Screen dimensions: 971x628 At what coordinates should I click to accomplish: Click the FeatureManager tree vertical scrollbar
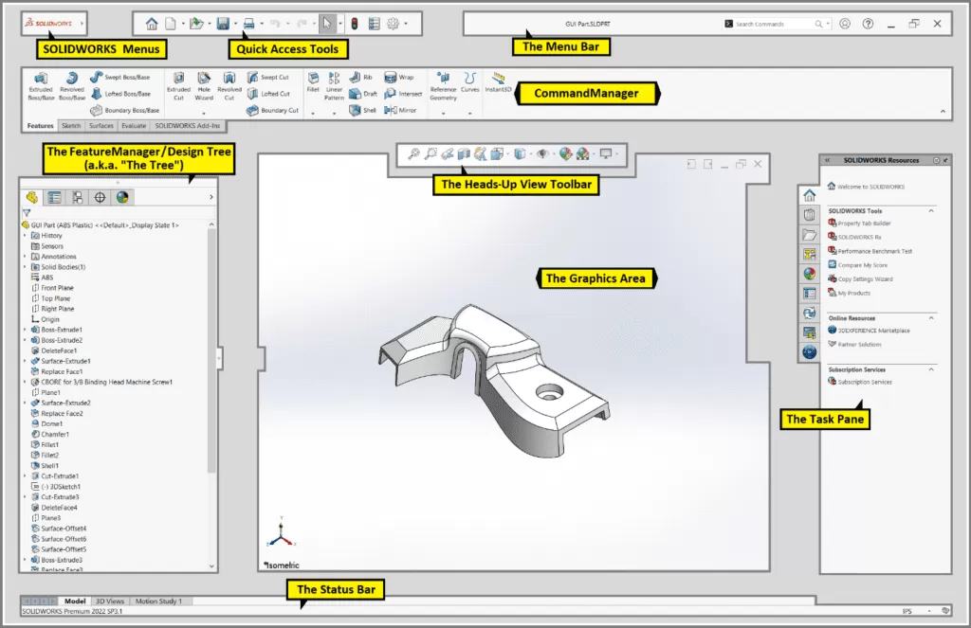(211, 350)
